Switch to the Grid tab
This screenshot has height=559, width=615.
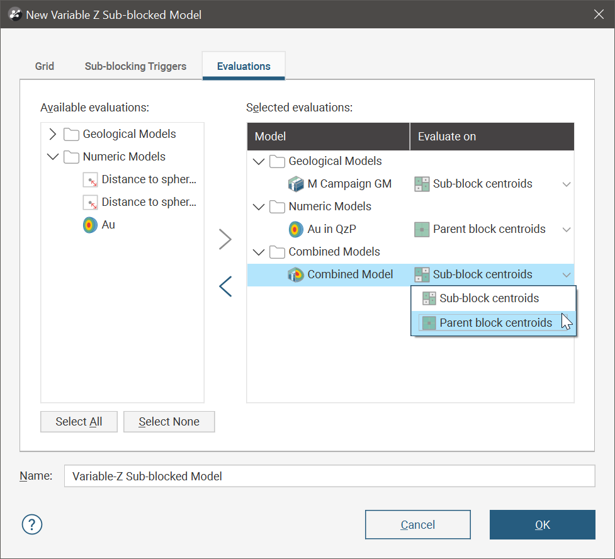click(45, 66)
